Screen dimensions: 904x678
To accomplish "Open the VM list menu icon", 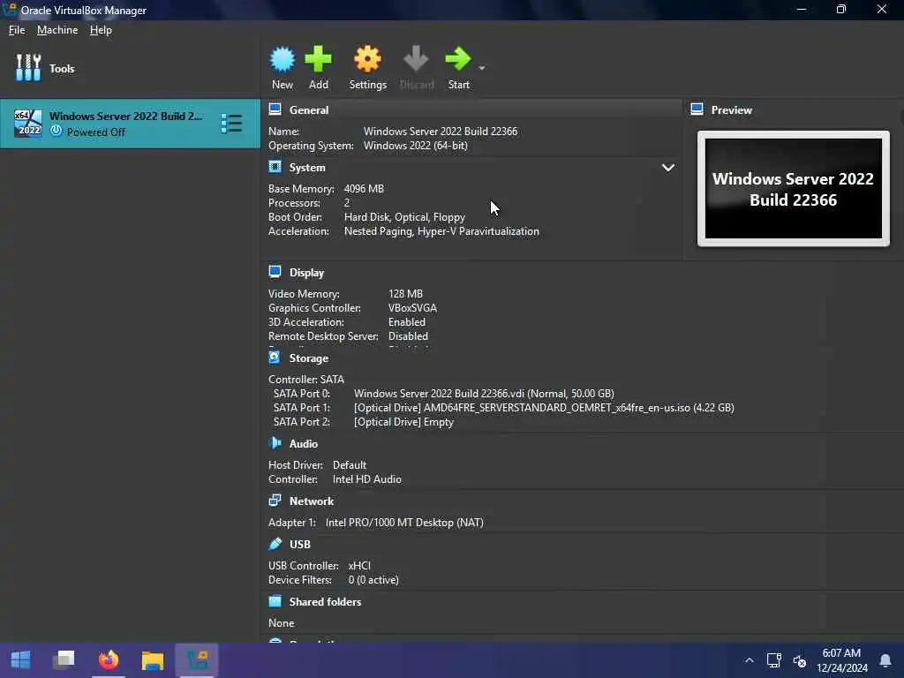I will (231, 124).
